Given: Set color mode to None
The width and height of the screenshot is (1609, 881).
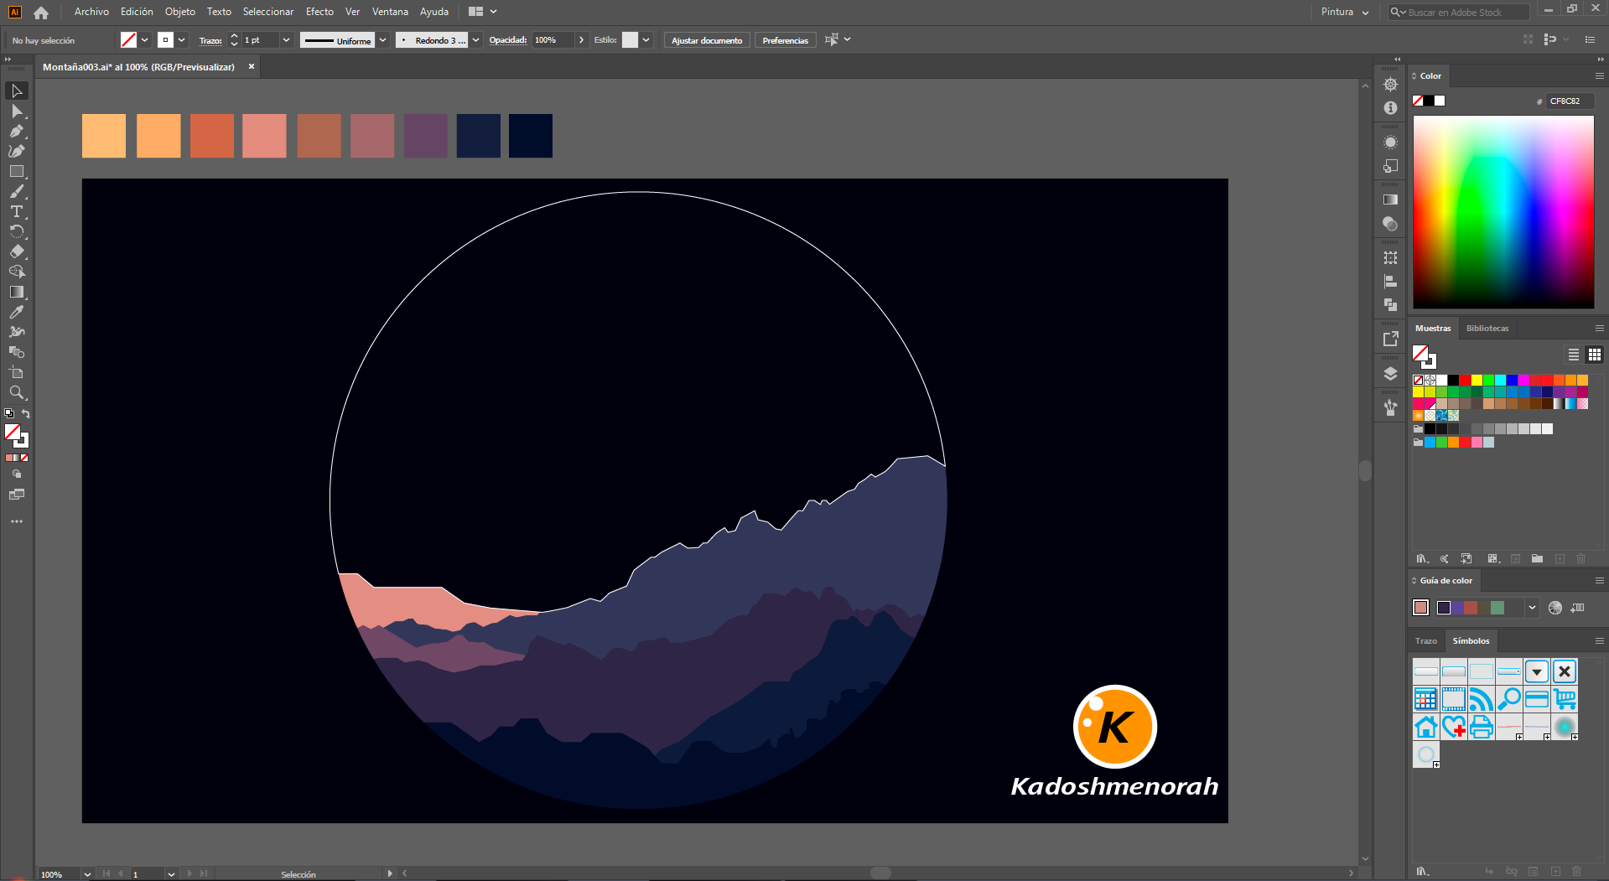Looking at the screenshot, I should 24,458.
